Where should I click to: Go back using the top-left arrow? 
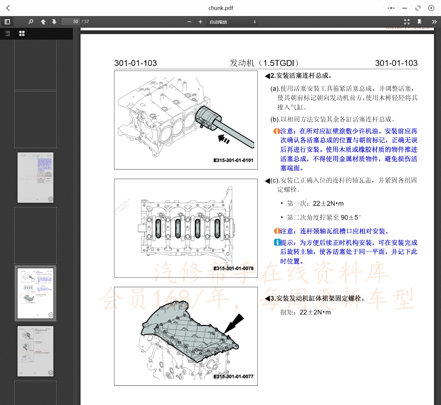8,8
